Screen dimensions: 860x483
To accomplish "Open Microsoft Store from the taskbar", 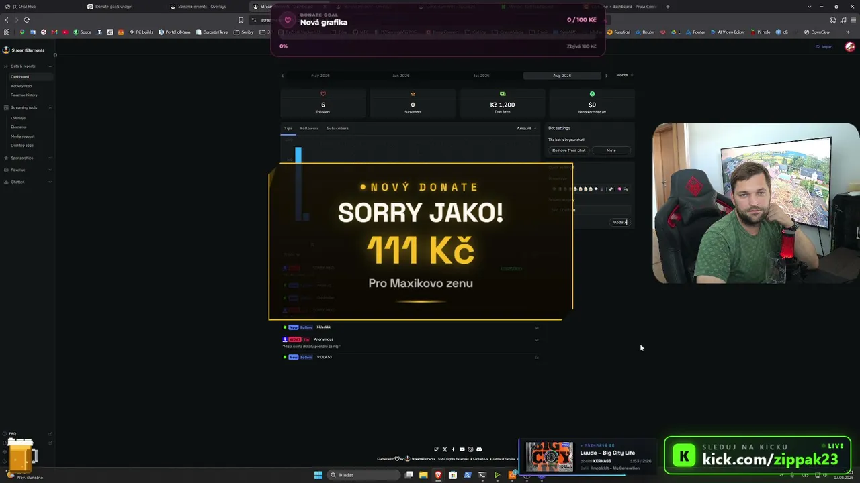I will pyautogui.click(x=453, y=475).
